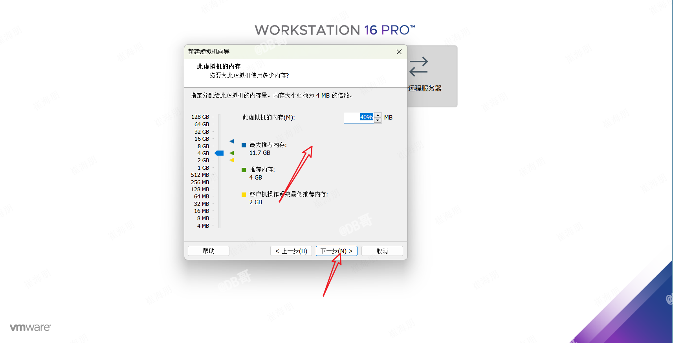Select the 4 GB label on the memory scale
Image resolution: width=673 pixels, height=343 pixels.
tap(204, 153)
